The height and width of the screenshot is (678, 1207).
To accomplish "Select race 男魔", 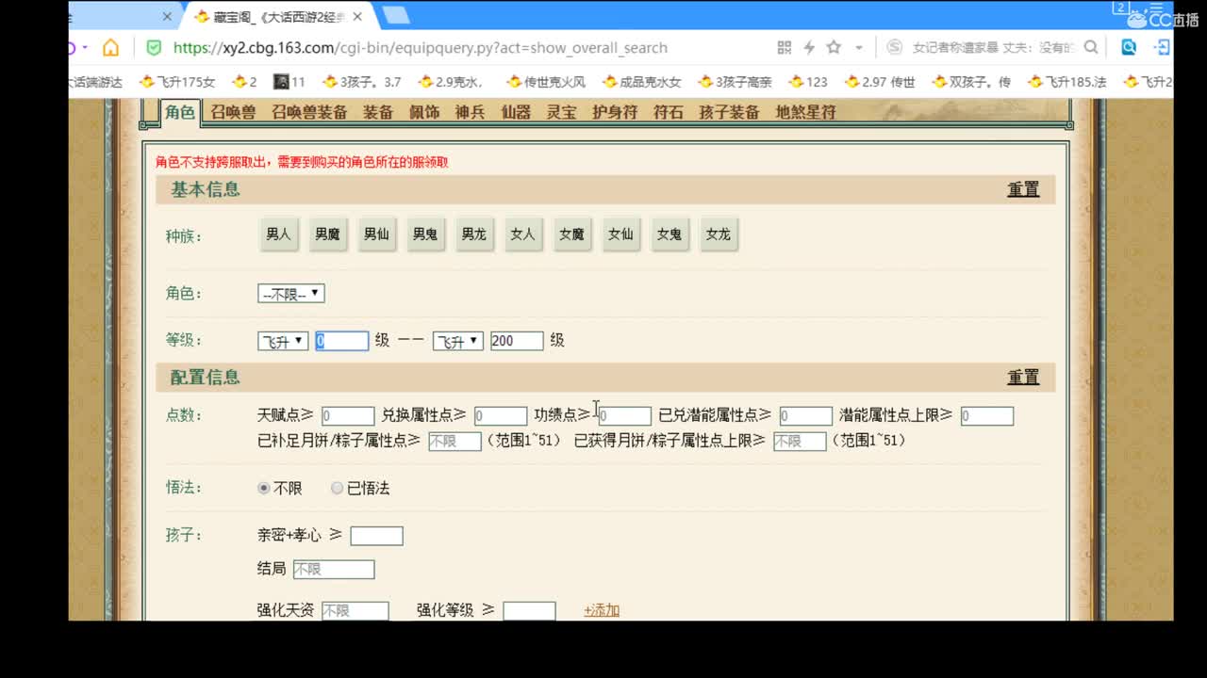I will (327, 234).
